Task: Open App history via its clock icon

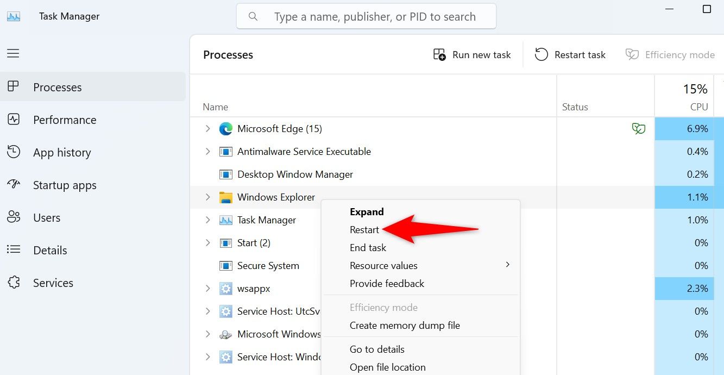Action: 14,152
